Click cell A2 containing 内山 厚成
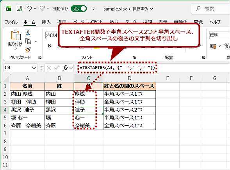The image size is (230, 170). coord(27,94)
